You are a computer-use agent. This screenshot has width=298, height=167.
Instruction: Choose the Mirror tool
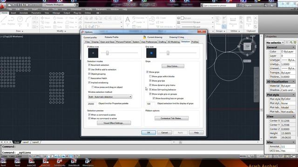pos(58,22)
